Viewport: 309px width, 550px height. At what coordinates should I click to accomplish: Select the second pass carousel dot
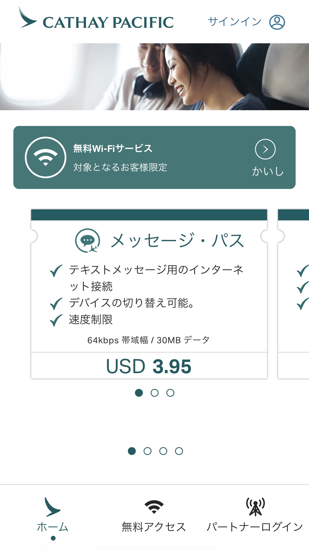click(155, 393)
